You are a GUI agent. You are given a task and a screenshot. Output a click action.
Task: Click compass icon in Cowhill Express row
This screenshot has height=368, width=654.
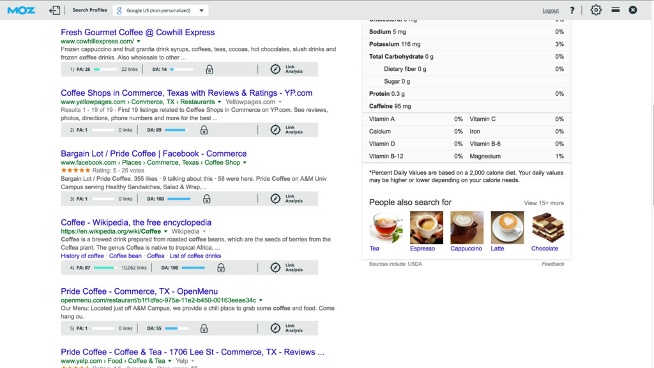pos(275,69)
